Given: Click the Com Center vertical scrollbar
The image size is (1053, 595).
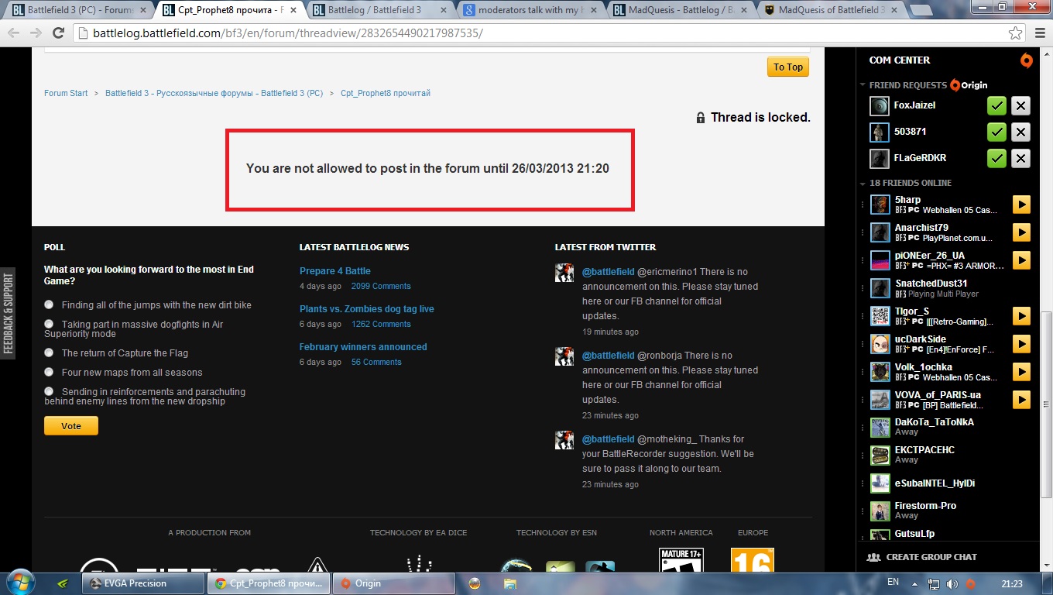Looking at the screenshot, I should point(1047,404).
